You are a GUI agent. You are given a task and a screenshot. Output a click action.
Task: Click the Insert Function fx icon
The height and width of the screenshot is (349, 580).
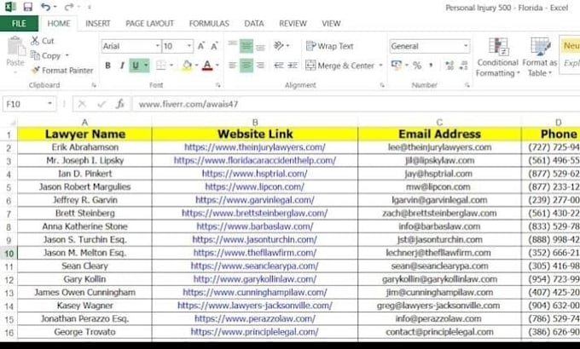[120, 104]
